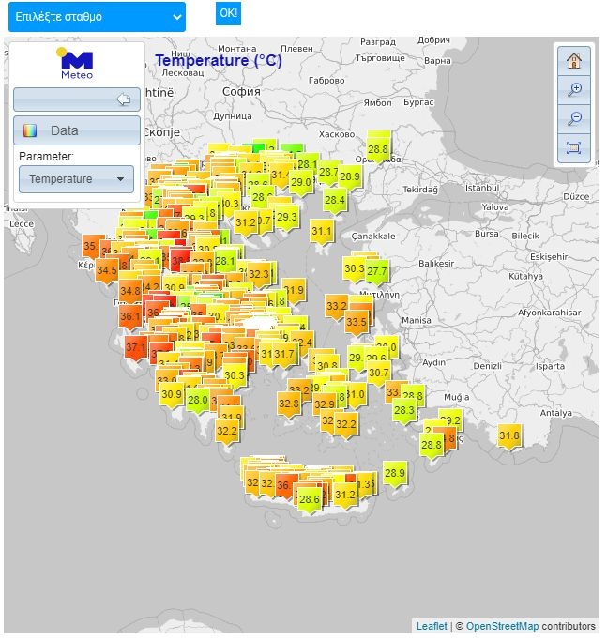
Task: Select the orange 34.5 station marker
Action: coord(106,271)
